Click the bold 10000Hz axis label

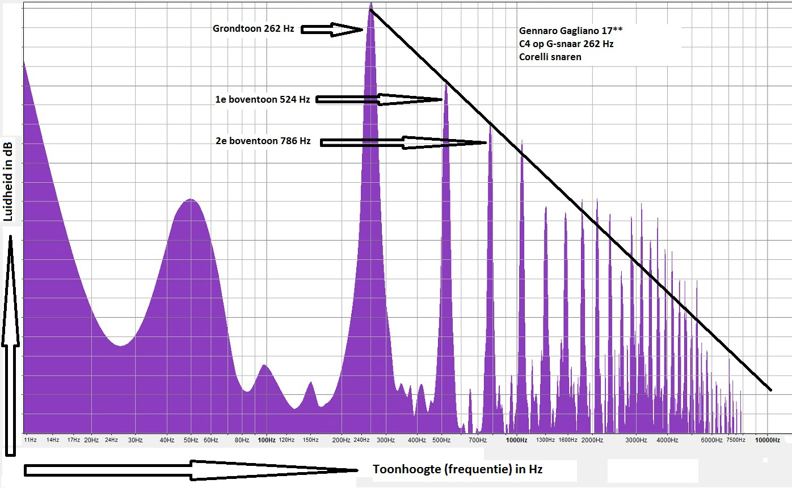coord(767,440)
